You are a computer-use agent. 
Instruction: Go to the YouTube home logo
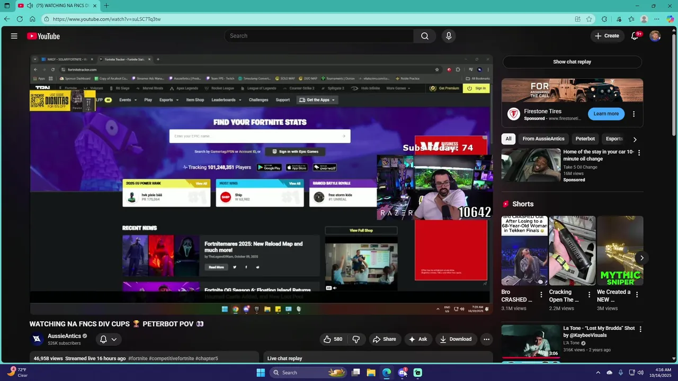click(43, 36)
